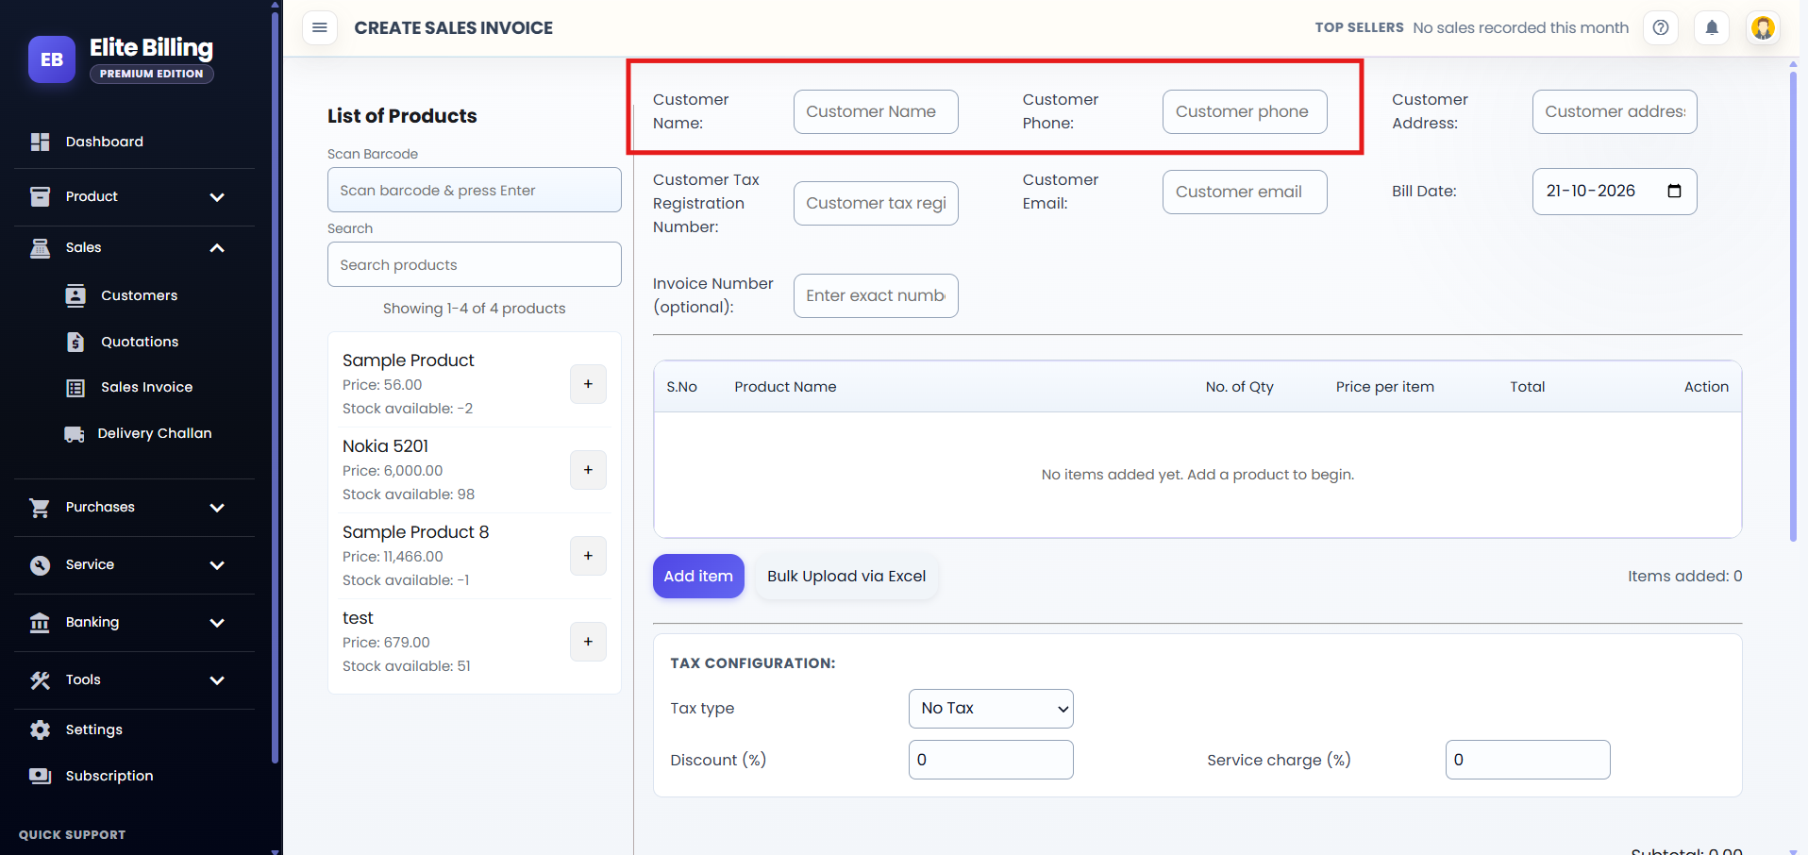This screenshot has width=1808, height=855.
Task: Collapse the Sales menu chevron
Action: pos(217,247)
